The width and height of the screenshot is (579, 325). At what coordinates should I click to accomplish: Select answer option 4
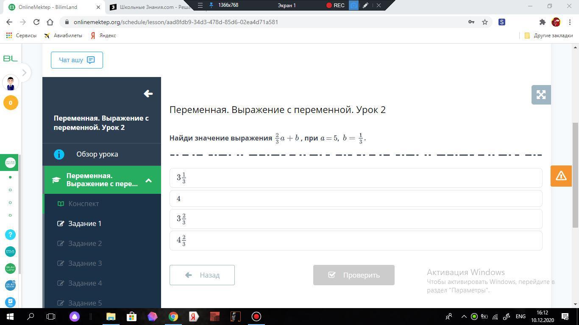(x=356, y=198)
